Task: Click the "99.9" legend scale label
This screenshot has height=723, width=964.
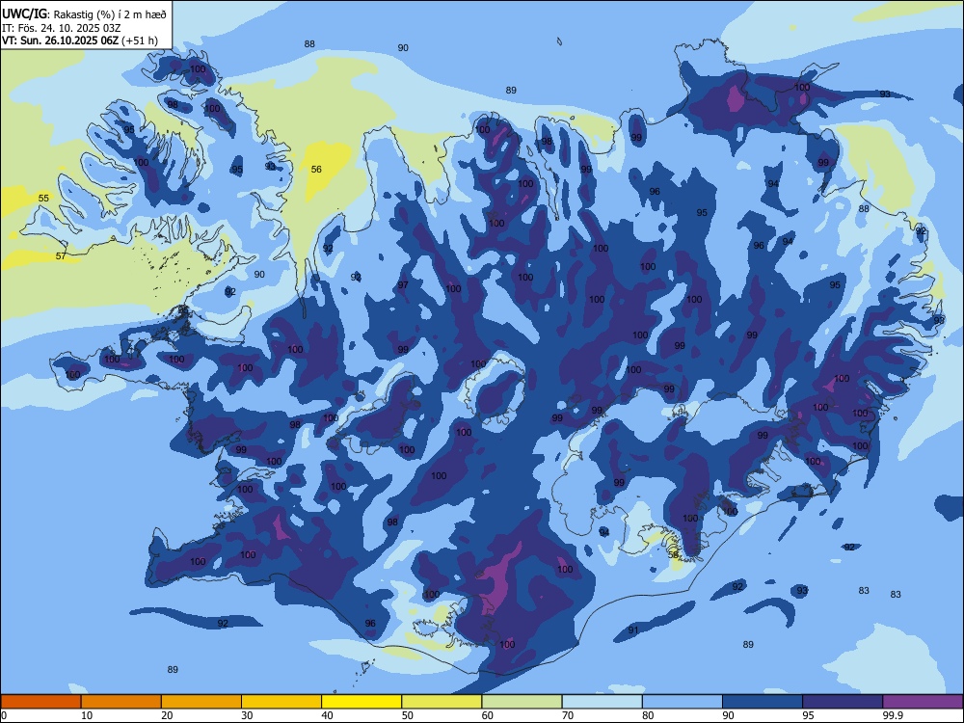Action: [x=893, y=715]
